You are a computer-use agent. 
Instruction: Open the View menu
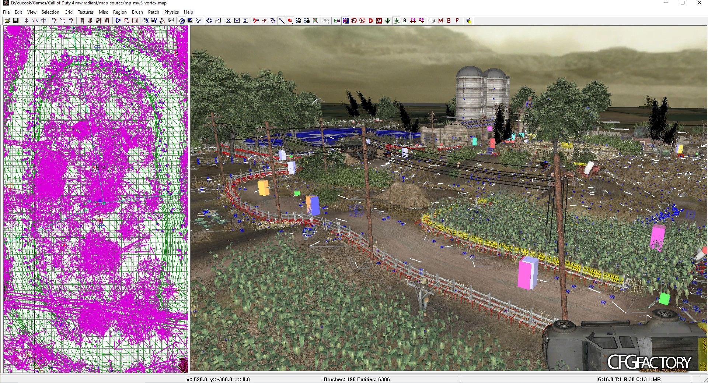point(32,12)
